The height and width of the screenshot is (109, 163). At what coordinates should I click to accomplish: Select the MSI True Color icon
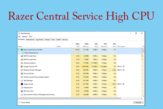tap(22, 91)
